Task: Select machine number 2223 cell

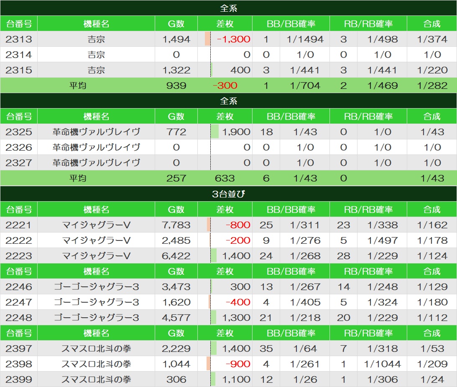Action: coord(19,255)
